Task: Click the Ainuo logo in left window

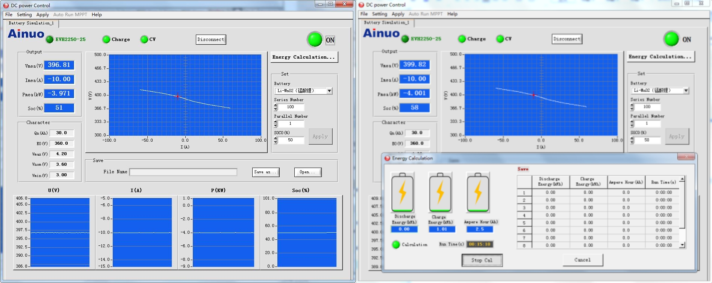Action: (x=26, y=34)
